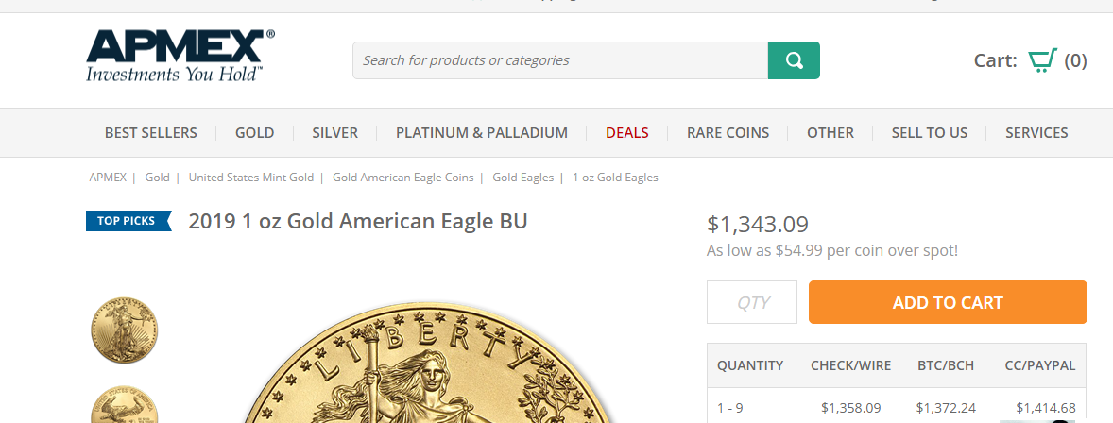1113x423 pixels.
Task: Click the Top Picks badge
Action: click(128, 221)
